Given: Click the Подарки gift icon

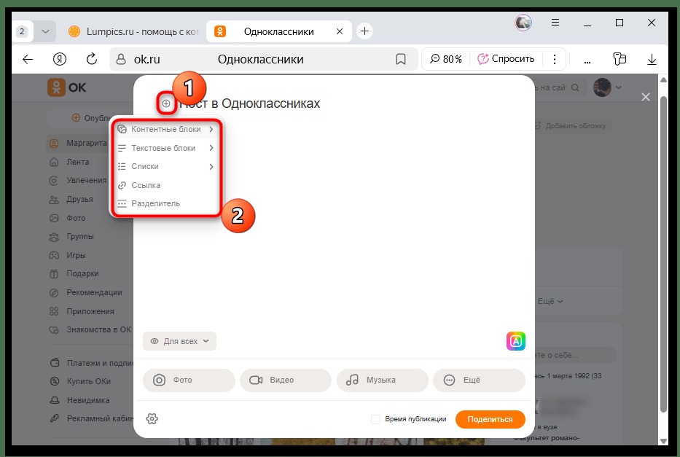Looking at the screenshot, I should (54, 274).
